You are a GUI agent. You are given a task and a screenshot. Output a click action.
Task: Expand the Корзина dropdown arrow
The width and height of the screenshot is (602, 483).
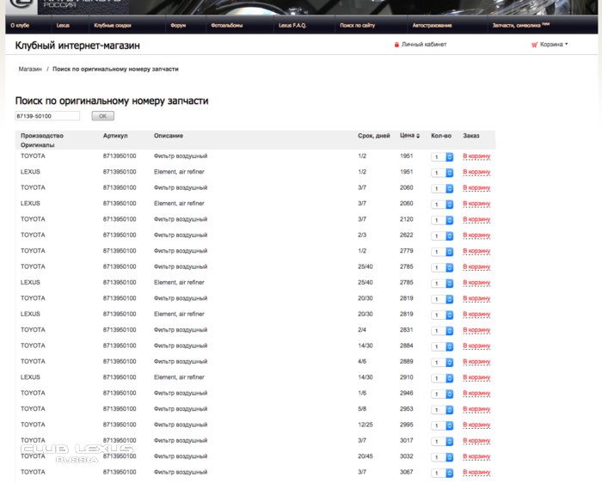point(567,45)
